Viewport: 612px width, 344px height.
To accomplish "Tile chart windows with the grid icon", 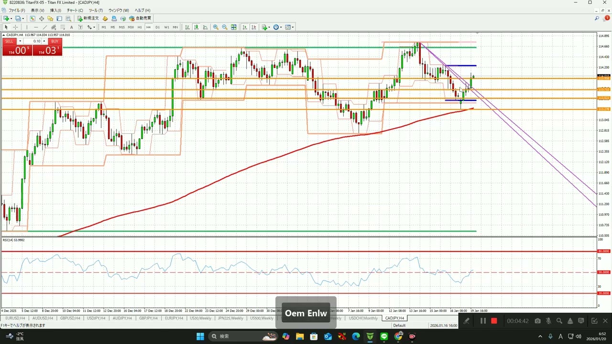I will pos(234,27).
